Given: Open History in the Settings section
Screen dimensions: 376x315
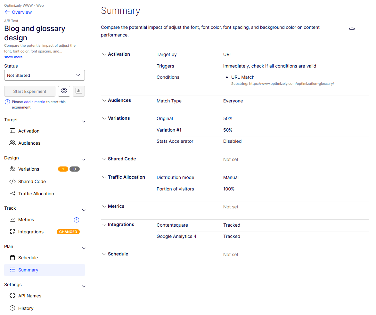Looking at the screenshot, I should tap(26, 308).
